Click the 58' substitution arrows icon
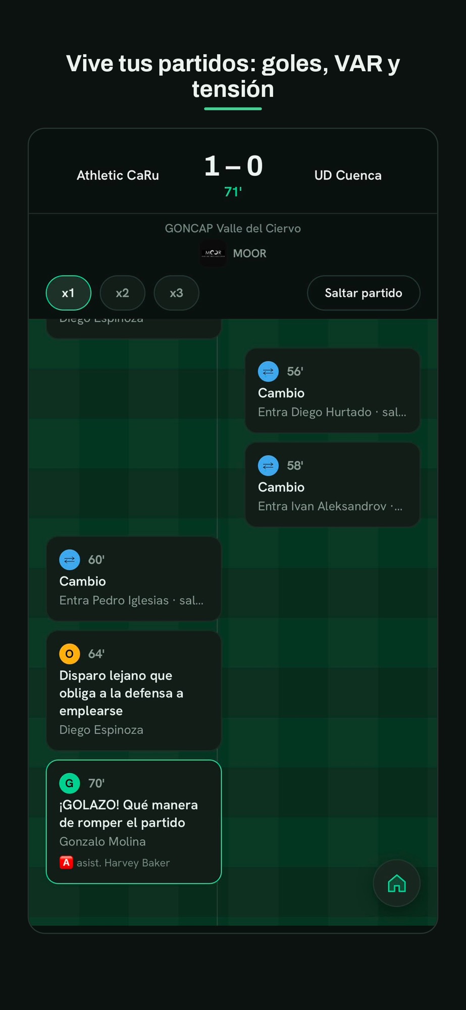Viewport: 466px width, 1010px height. [268, 466]
